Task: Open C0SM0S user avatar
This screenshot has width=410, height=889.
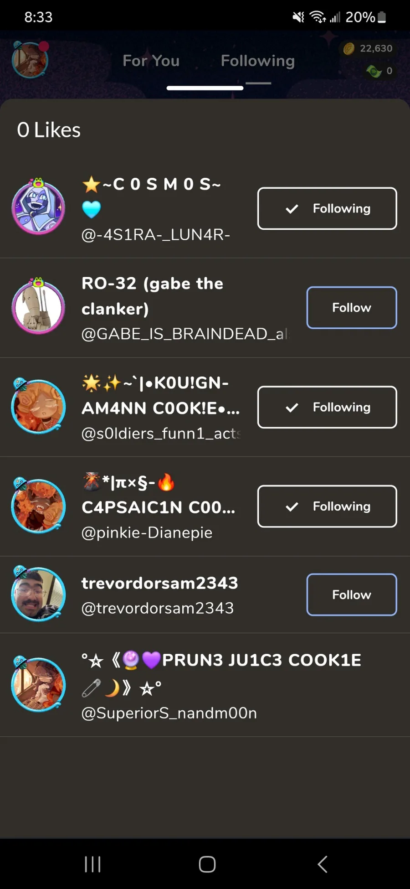Action: pos(38,207)
